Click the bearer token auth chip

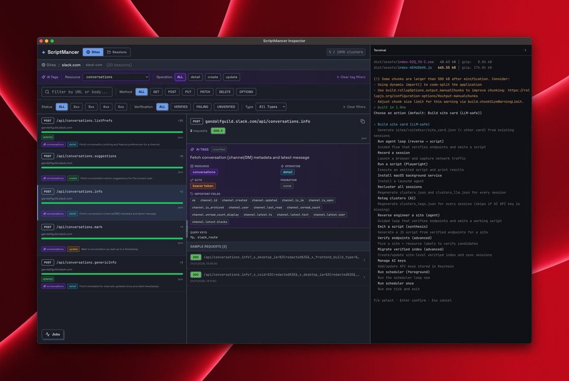point(203,186)
